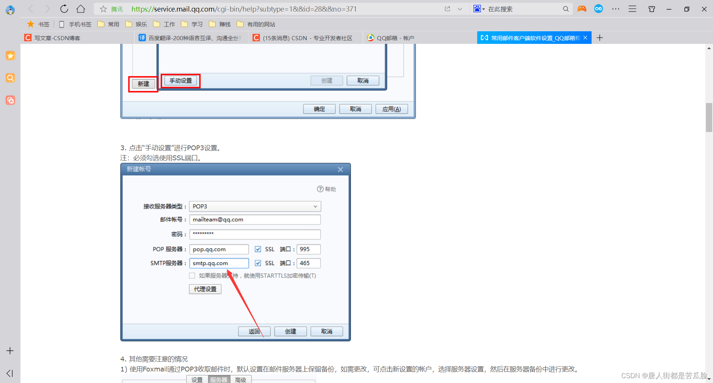
Task: Toggle the SSL checkbox for SMTP server
Action: coord(258,263)
